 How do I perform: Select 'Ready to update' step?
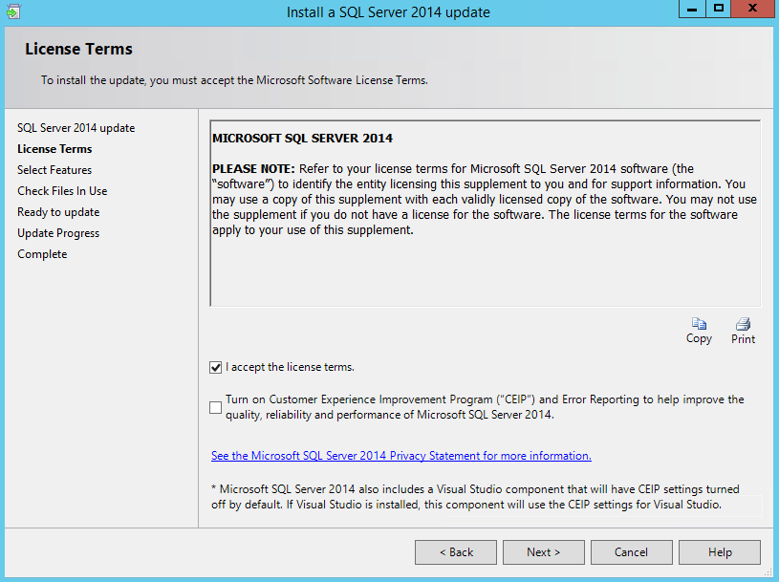pyautogui.click(x=58, y=212)
